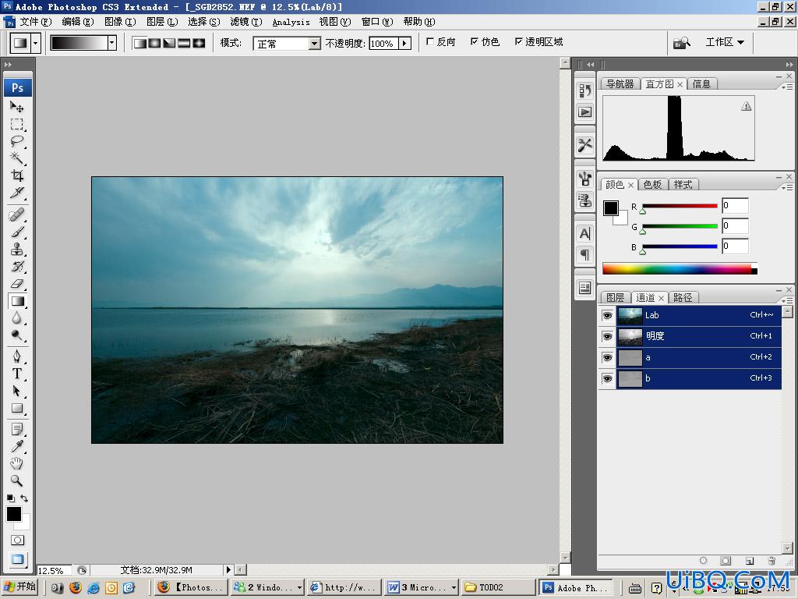Toggle visibility of channel b
Screen dimensions: 798x599
coord(607,379)
